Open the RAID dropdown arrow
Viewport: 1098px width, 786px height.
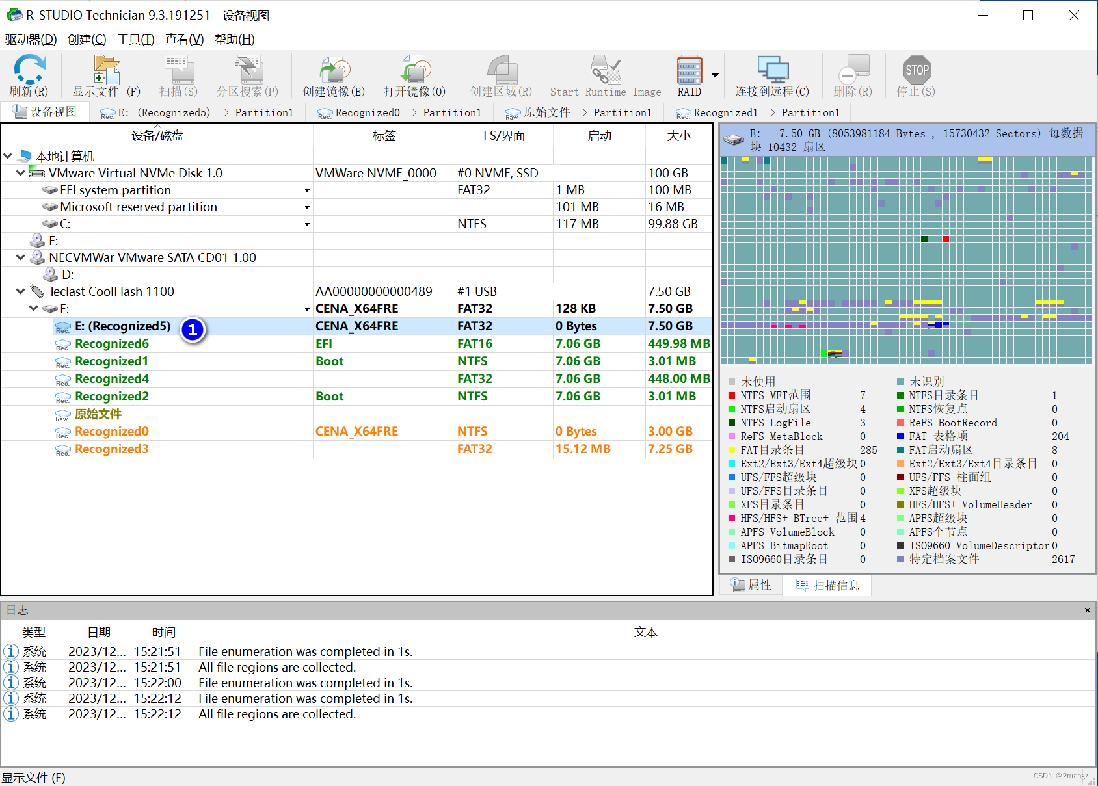point(715,75)
